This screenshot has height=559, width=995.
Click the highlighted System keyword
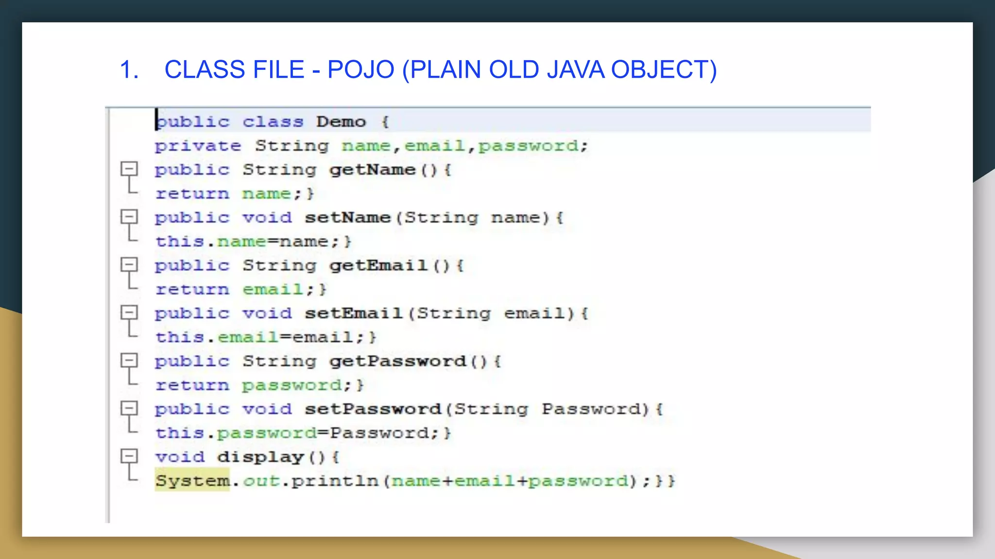pyautogui.click(x=192, y=480)
